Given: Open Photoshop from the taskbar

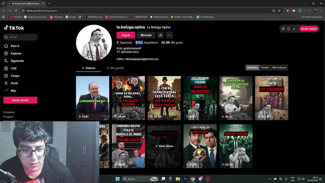Looking at the screenshot, I should 185,179.
